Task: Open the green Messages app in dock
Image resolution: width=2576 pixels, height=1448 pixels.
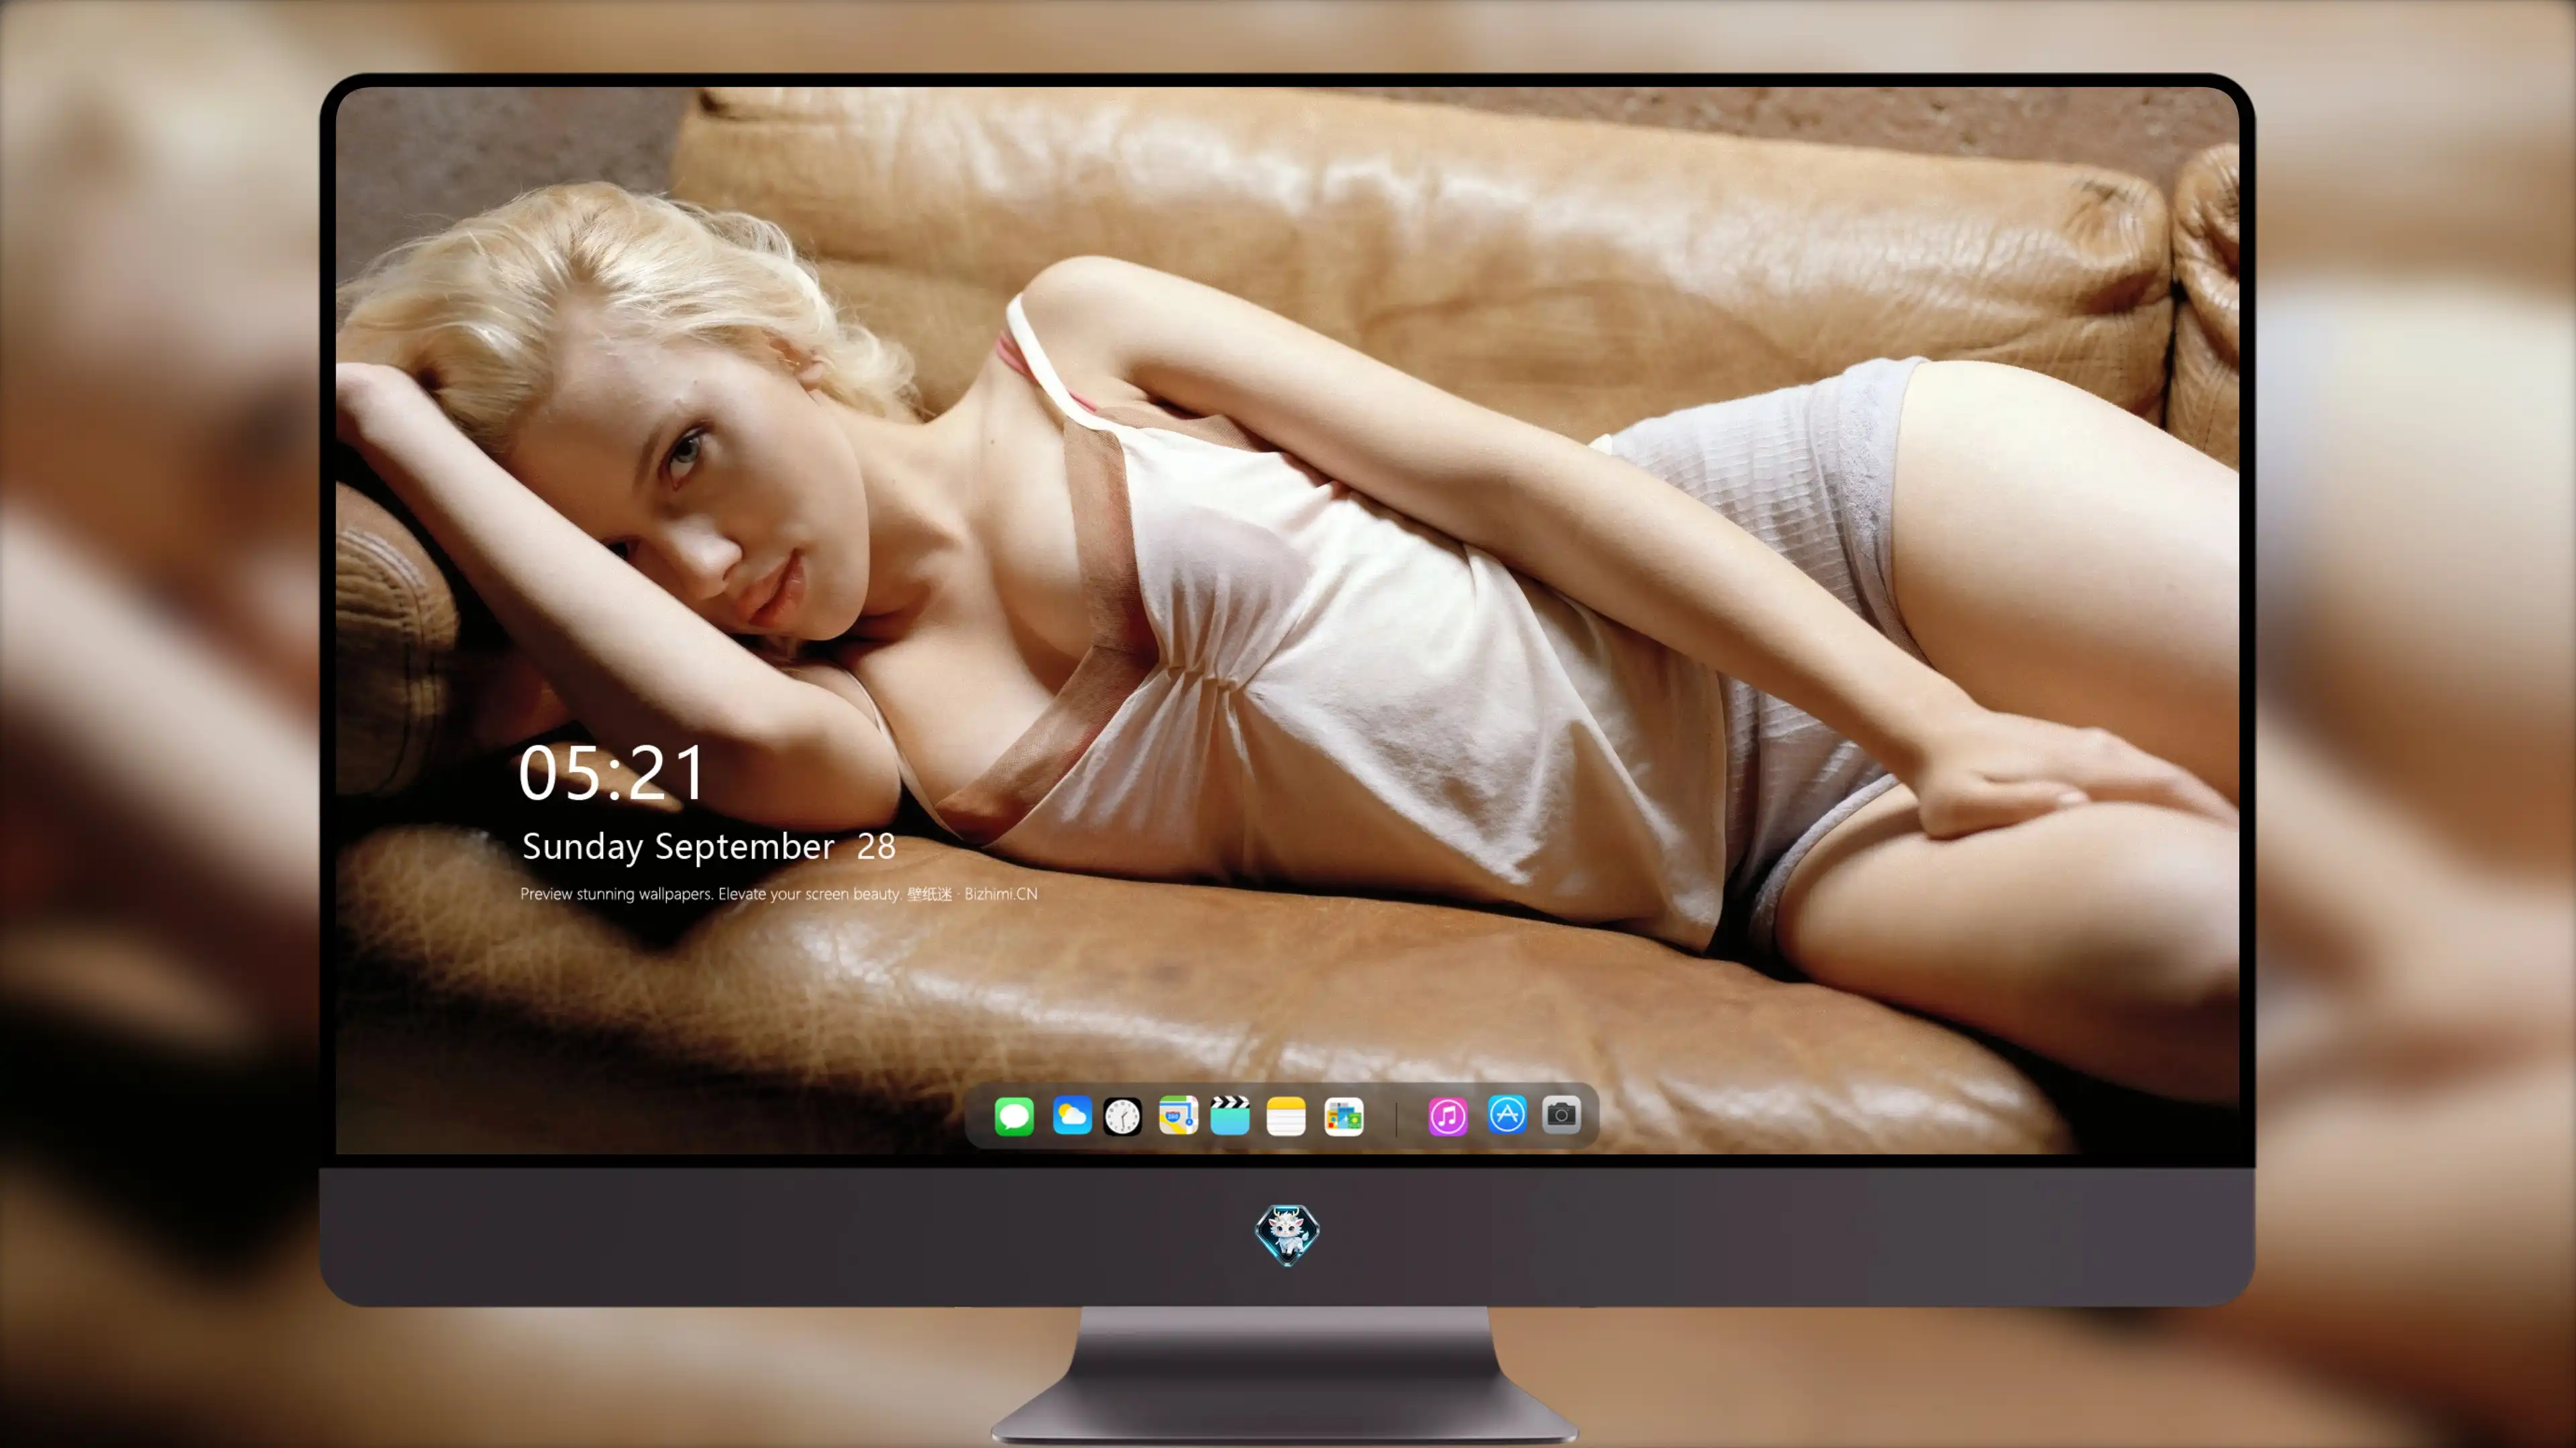Action: (1014, 1116)
